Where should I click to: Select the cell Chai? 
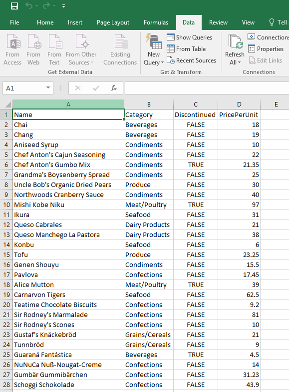[x=68, y=125]
